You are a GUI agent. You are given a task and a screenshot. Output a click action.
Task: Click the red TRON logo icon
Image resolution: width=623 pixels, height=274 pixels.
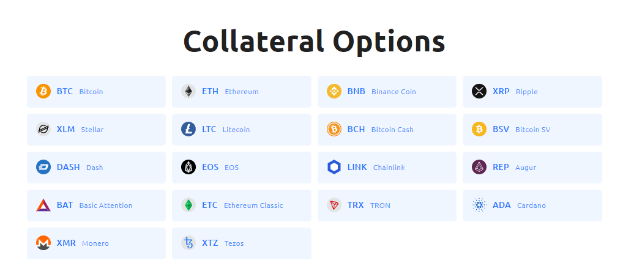click(334, 206)
